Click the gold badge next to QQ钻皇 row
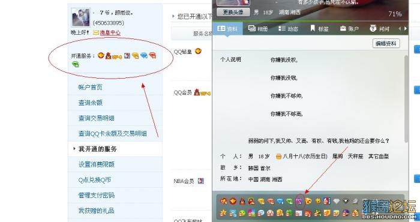Screen dimensions: 420x222 point(198,51)
